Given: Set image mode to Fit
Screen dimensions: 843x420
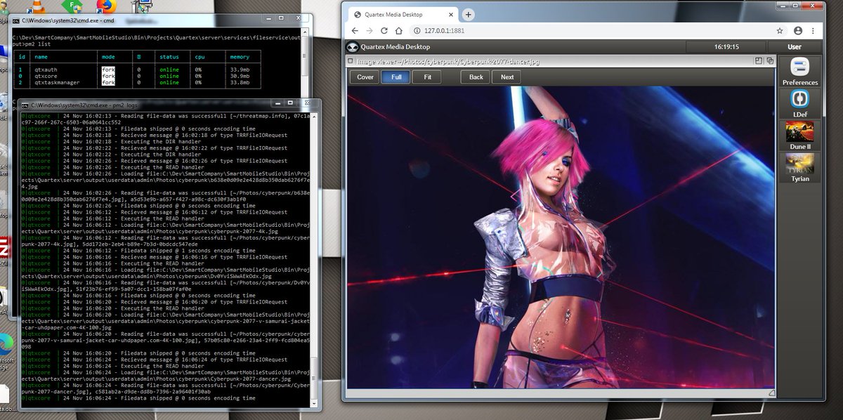Looking at the screenshot, I should point(426,77).
